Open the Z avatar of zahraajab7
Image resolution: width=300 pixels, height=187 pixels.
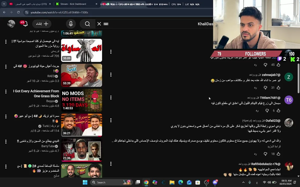(289, 77)
